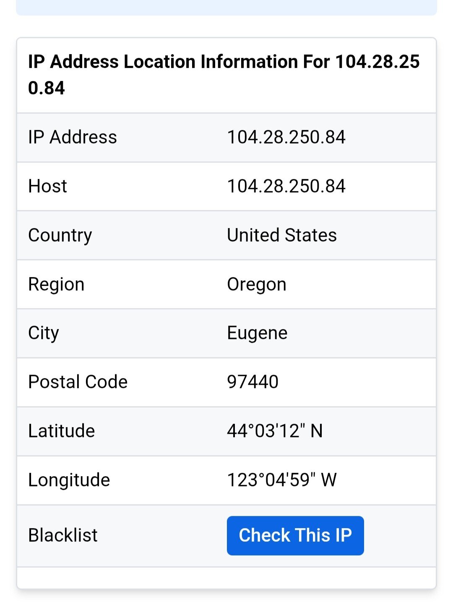The image size is (453, 609).
Task: Click the Check This IP button
Action: [x=295, y=535]
